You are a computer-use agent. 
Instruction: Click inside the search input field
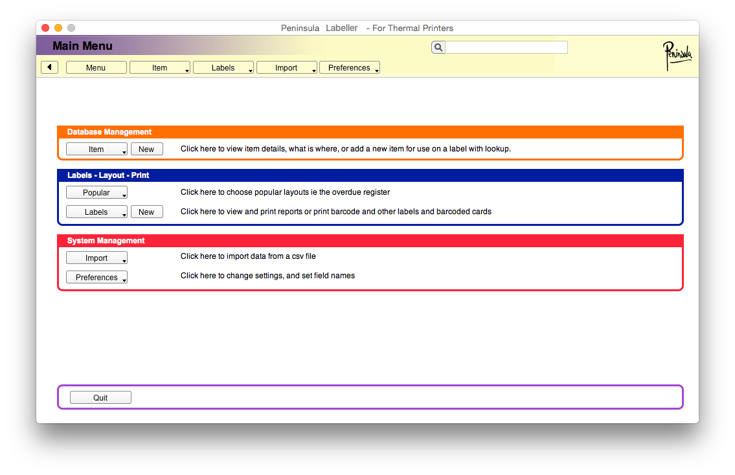(506, 47)
